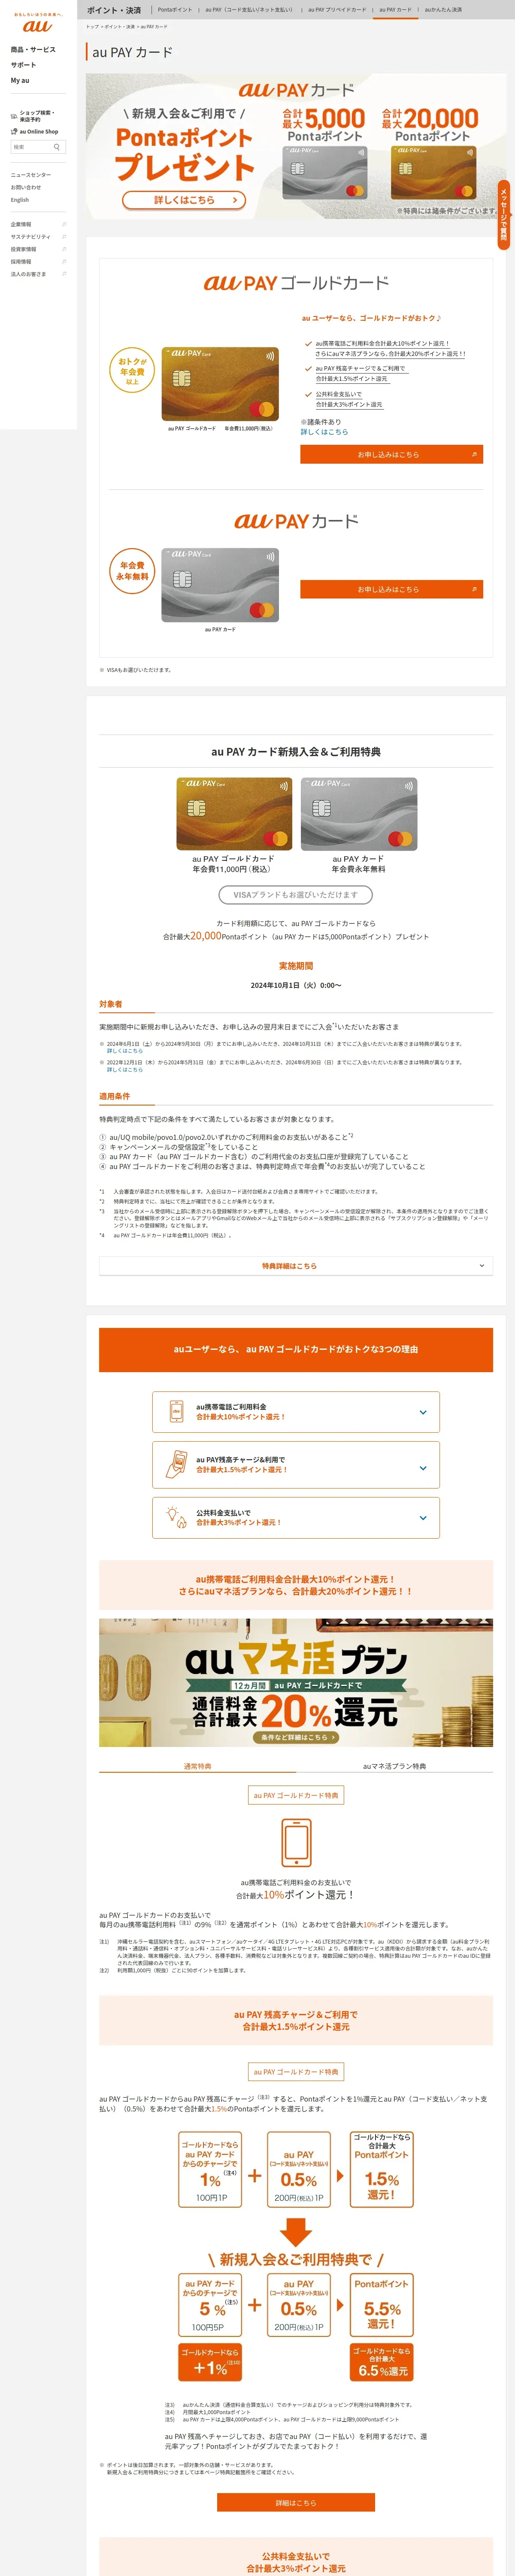Screen dimensions: 515x2576
Task: Click the 実施期間 heading
Action: click(x=296, y=966)
